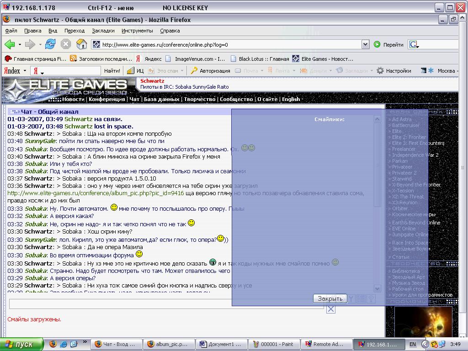The width and height of the screenshot is (468, 351).
Task: Click the X icon below the smiley panel
Action: click(x=330, y=309)
